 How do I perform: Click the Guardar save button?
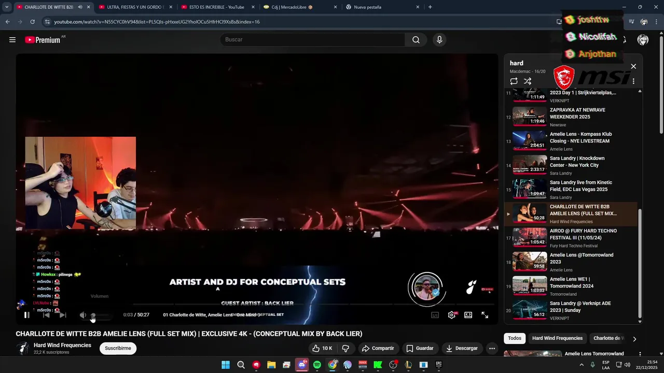[x=420, y=348]
